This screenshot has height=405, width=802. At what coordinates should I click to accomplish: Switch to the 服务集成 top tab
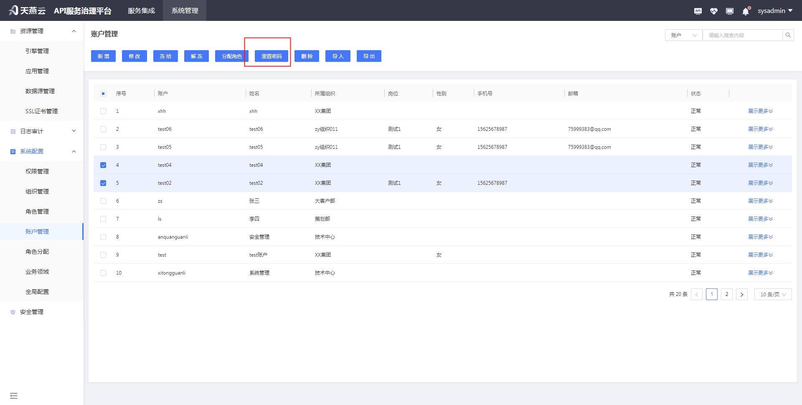(x=141, y=10)
